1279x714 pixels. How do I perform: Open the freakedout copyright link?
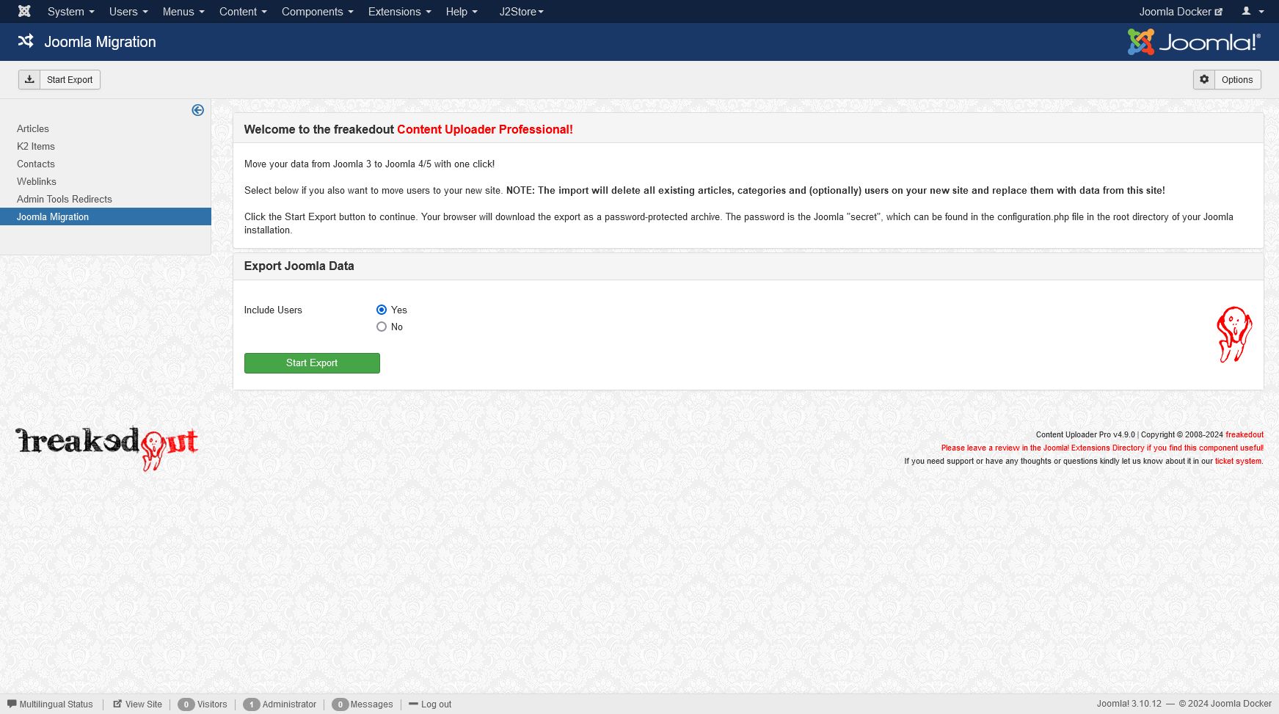(x=1245, y=434)
